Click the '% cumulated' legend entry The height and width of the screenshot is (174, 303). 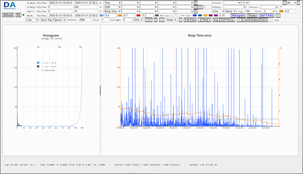pos(46,70)
